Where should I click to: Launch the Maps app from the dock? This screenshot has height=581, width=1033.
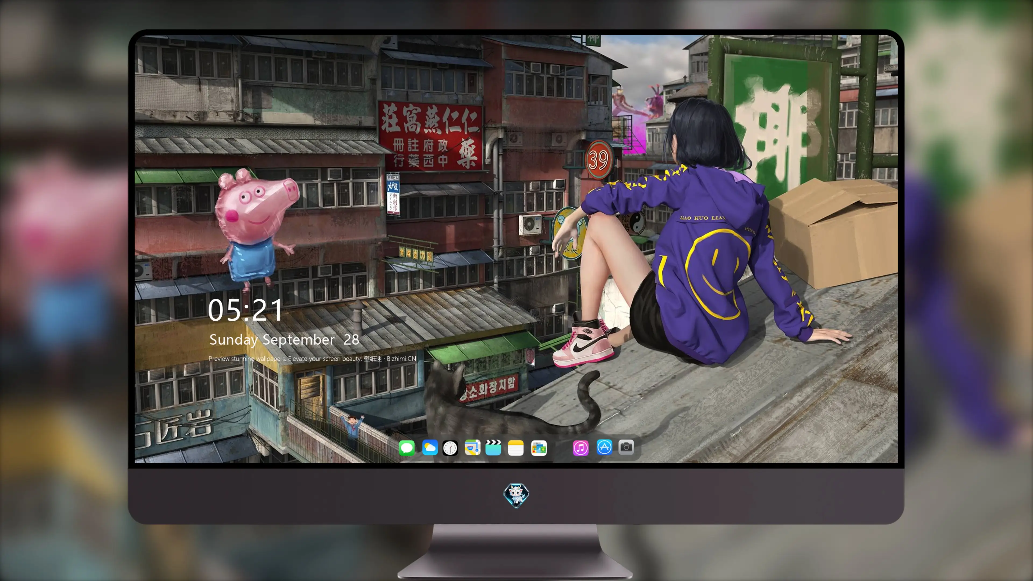point(472,448)
